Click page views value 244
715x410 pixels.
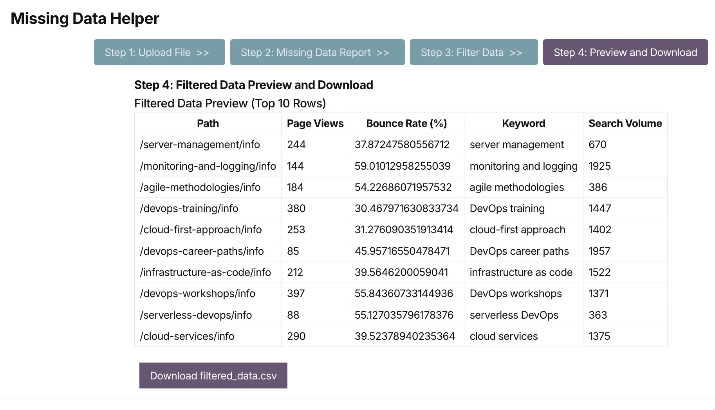315,145
